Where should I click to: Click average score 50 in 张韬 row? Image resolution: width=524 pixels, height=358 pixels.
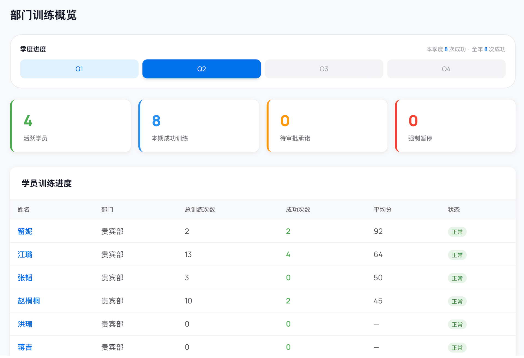pos(378,278)
